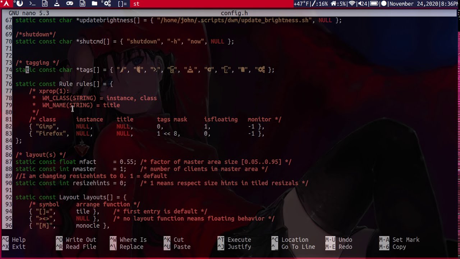
Task: Click the ^O Write Out shortcut
Action: tap(76, 240)
